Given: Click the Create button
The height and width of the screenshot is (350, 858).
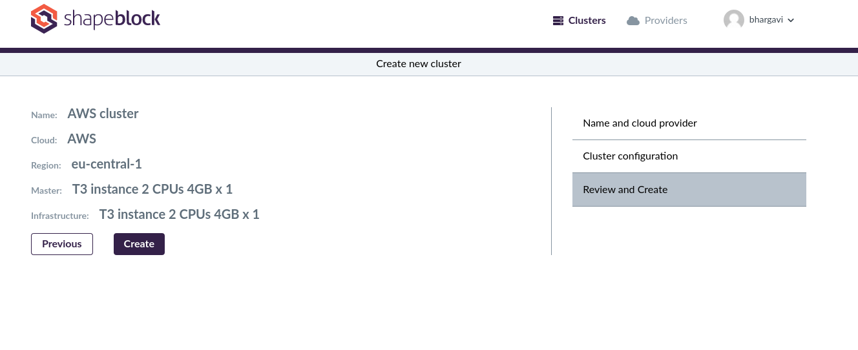Looking at the screenshot, I should pos(139,244).
